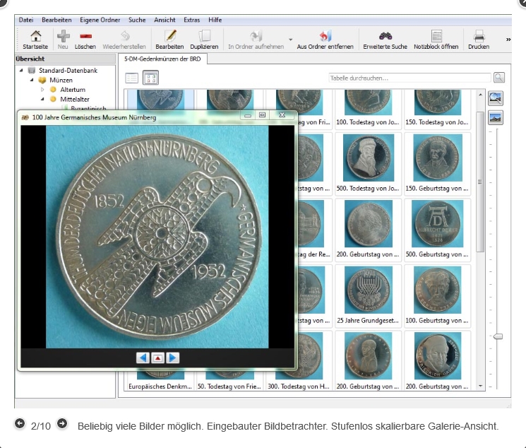The height and width of the screenshot is (448, 526).
Task: Open the In Ordner aufnehmen dropdown arrow
Action: pyautogui.click(x=290, y=40)
